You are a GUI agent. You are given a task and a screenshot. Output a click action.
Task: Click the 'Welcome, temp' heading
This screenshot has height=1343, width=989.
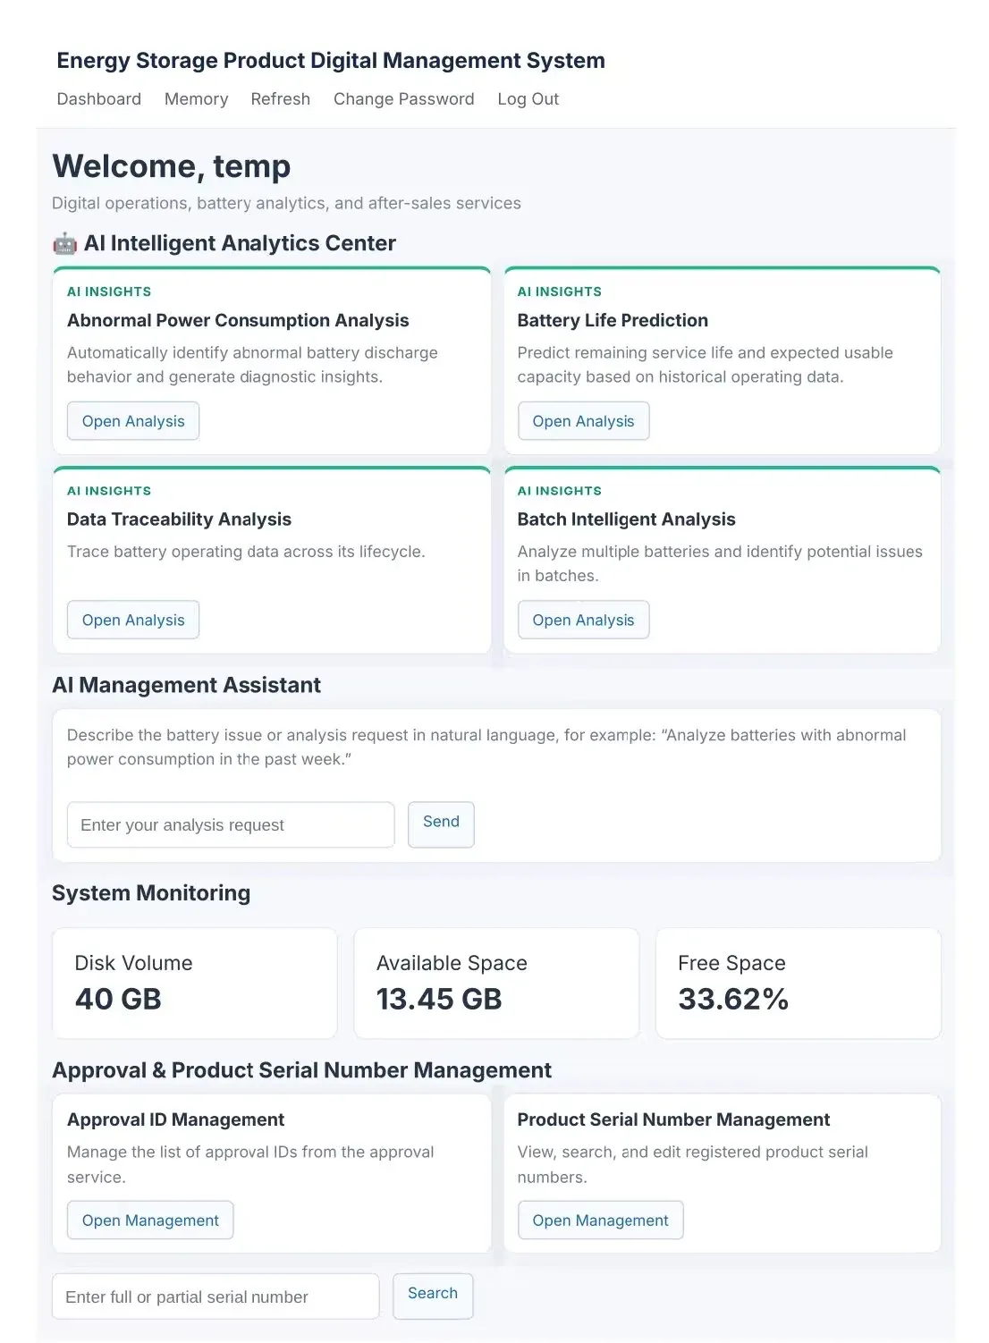coord(171,167)
